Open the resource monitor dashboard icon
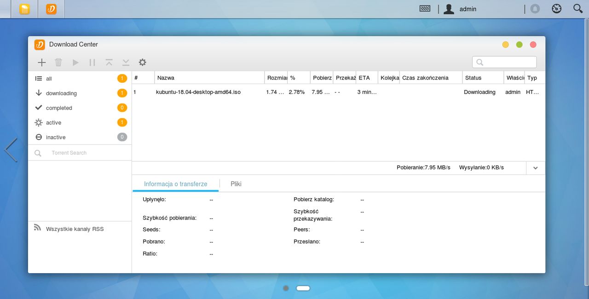 [557, 8]
